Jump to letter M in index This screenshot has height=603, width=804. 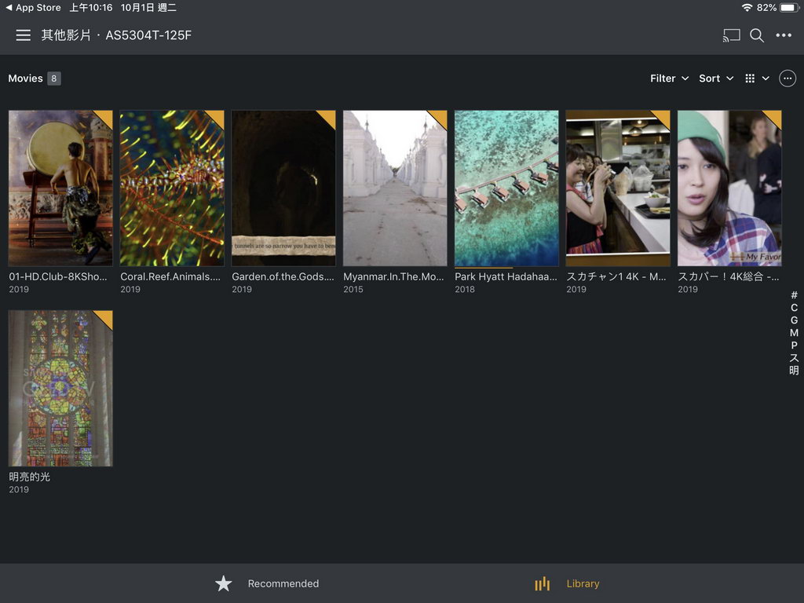[794, 333]
